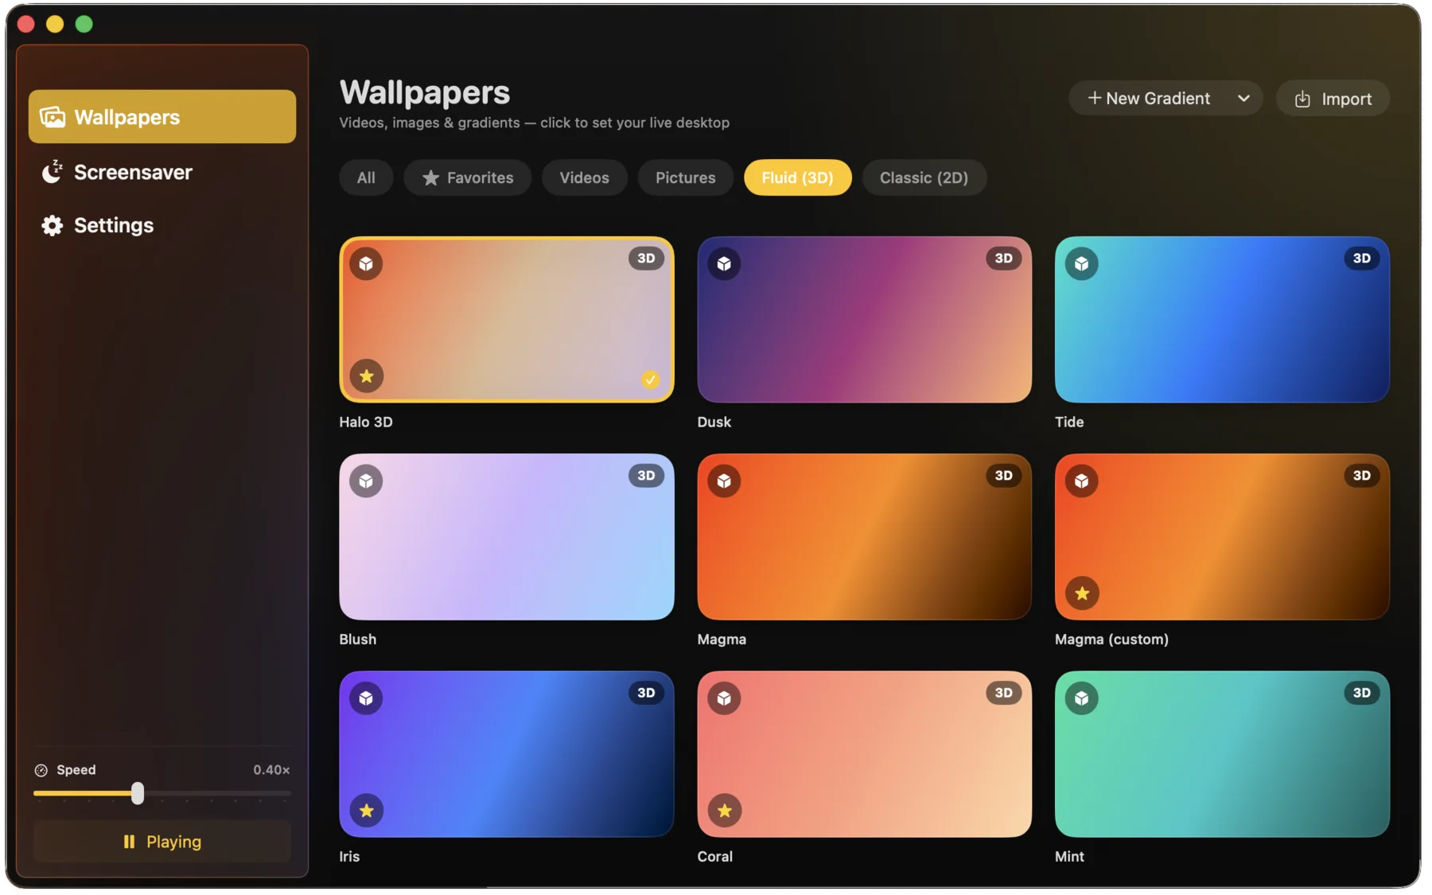Click the cube icon on Mint card

[x=1082, y=698]
